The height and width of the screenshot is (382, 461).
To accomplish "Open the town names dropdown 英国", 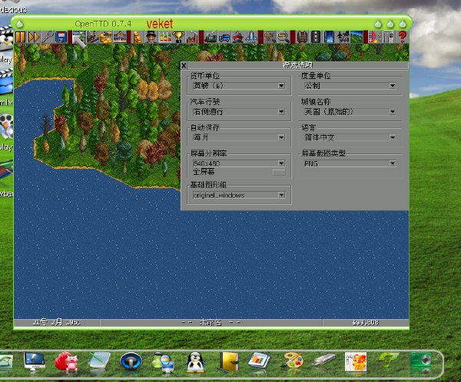I will point(350,111).
